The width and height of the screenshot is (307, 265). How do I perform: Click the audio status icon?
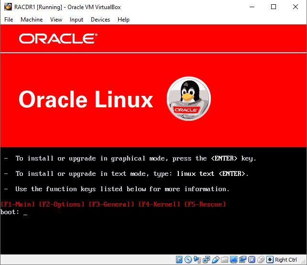[x=197, y=260]
